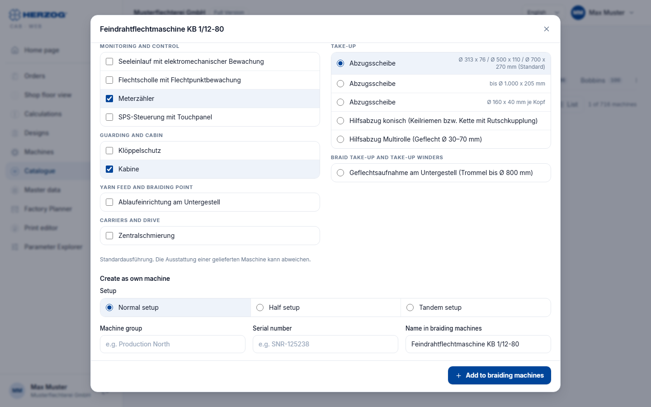Switch to Half setup
Image resolution: width=651 pixels, height=407 pixels.
325,308
